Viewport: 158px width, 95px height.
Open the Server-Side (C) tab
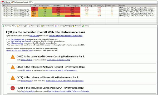tap(47, 26)
